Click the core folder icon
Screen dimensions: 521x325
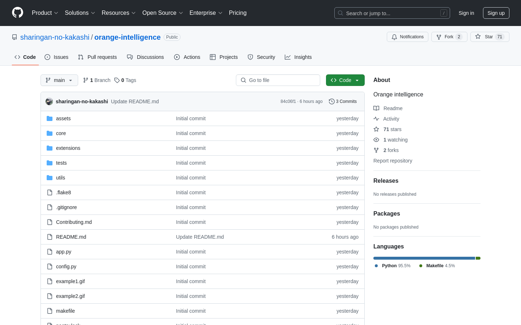[50, 133]
